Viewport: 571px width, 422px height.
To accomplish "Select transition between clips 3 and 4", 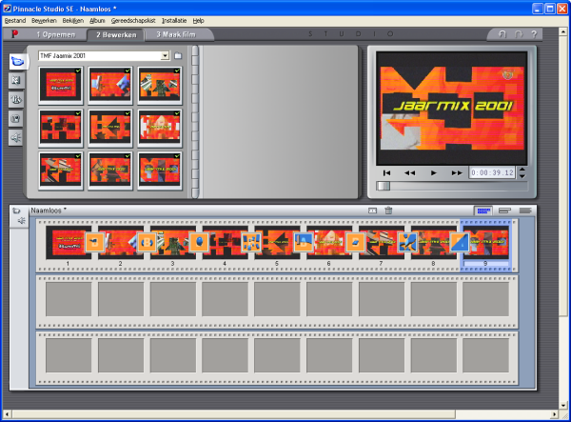I will (199, 242).
